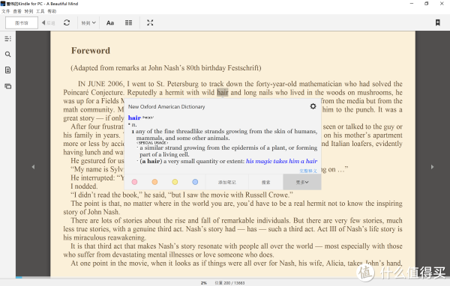Open the 完整释义 full definition link

coord(308,171)
